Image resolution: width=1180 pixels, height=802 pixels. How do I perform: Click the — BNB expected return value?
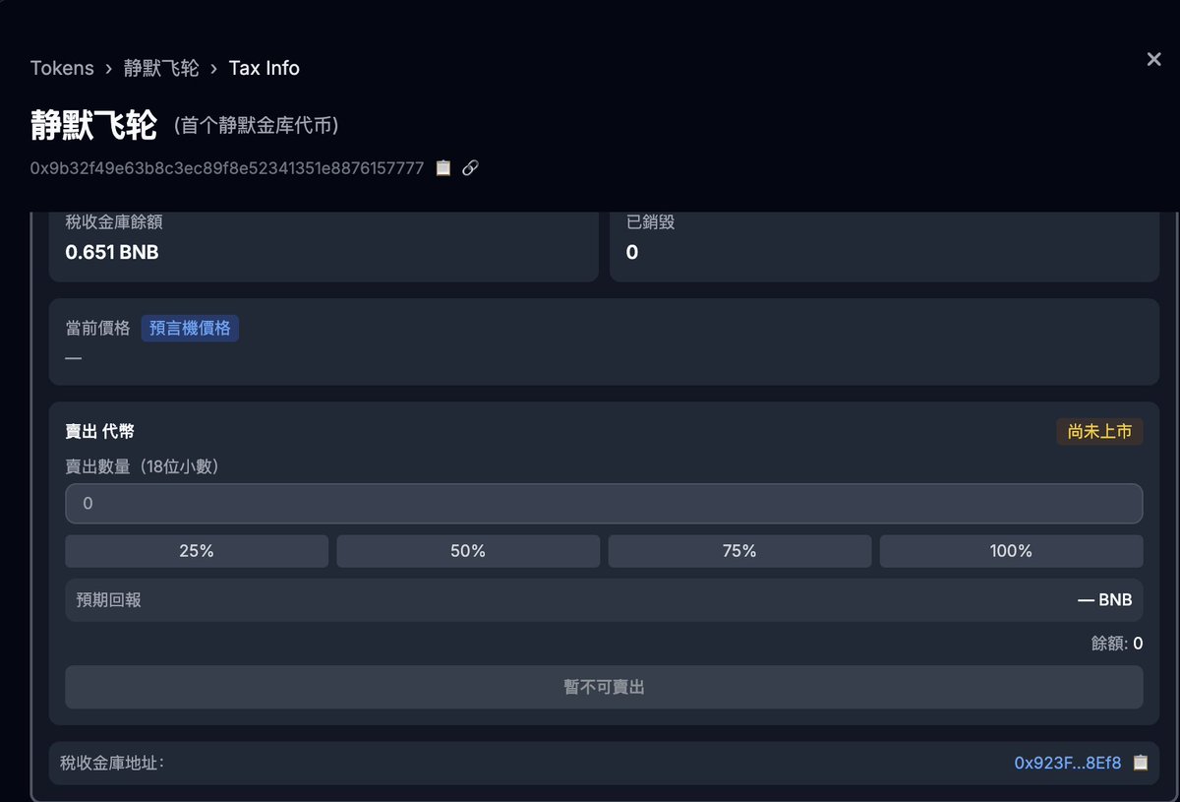[x=1105, y=600]
